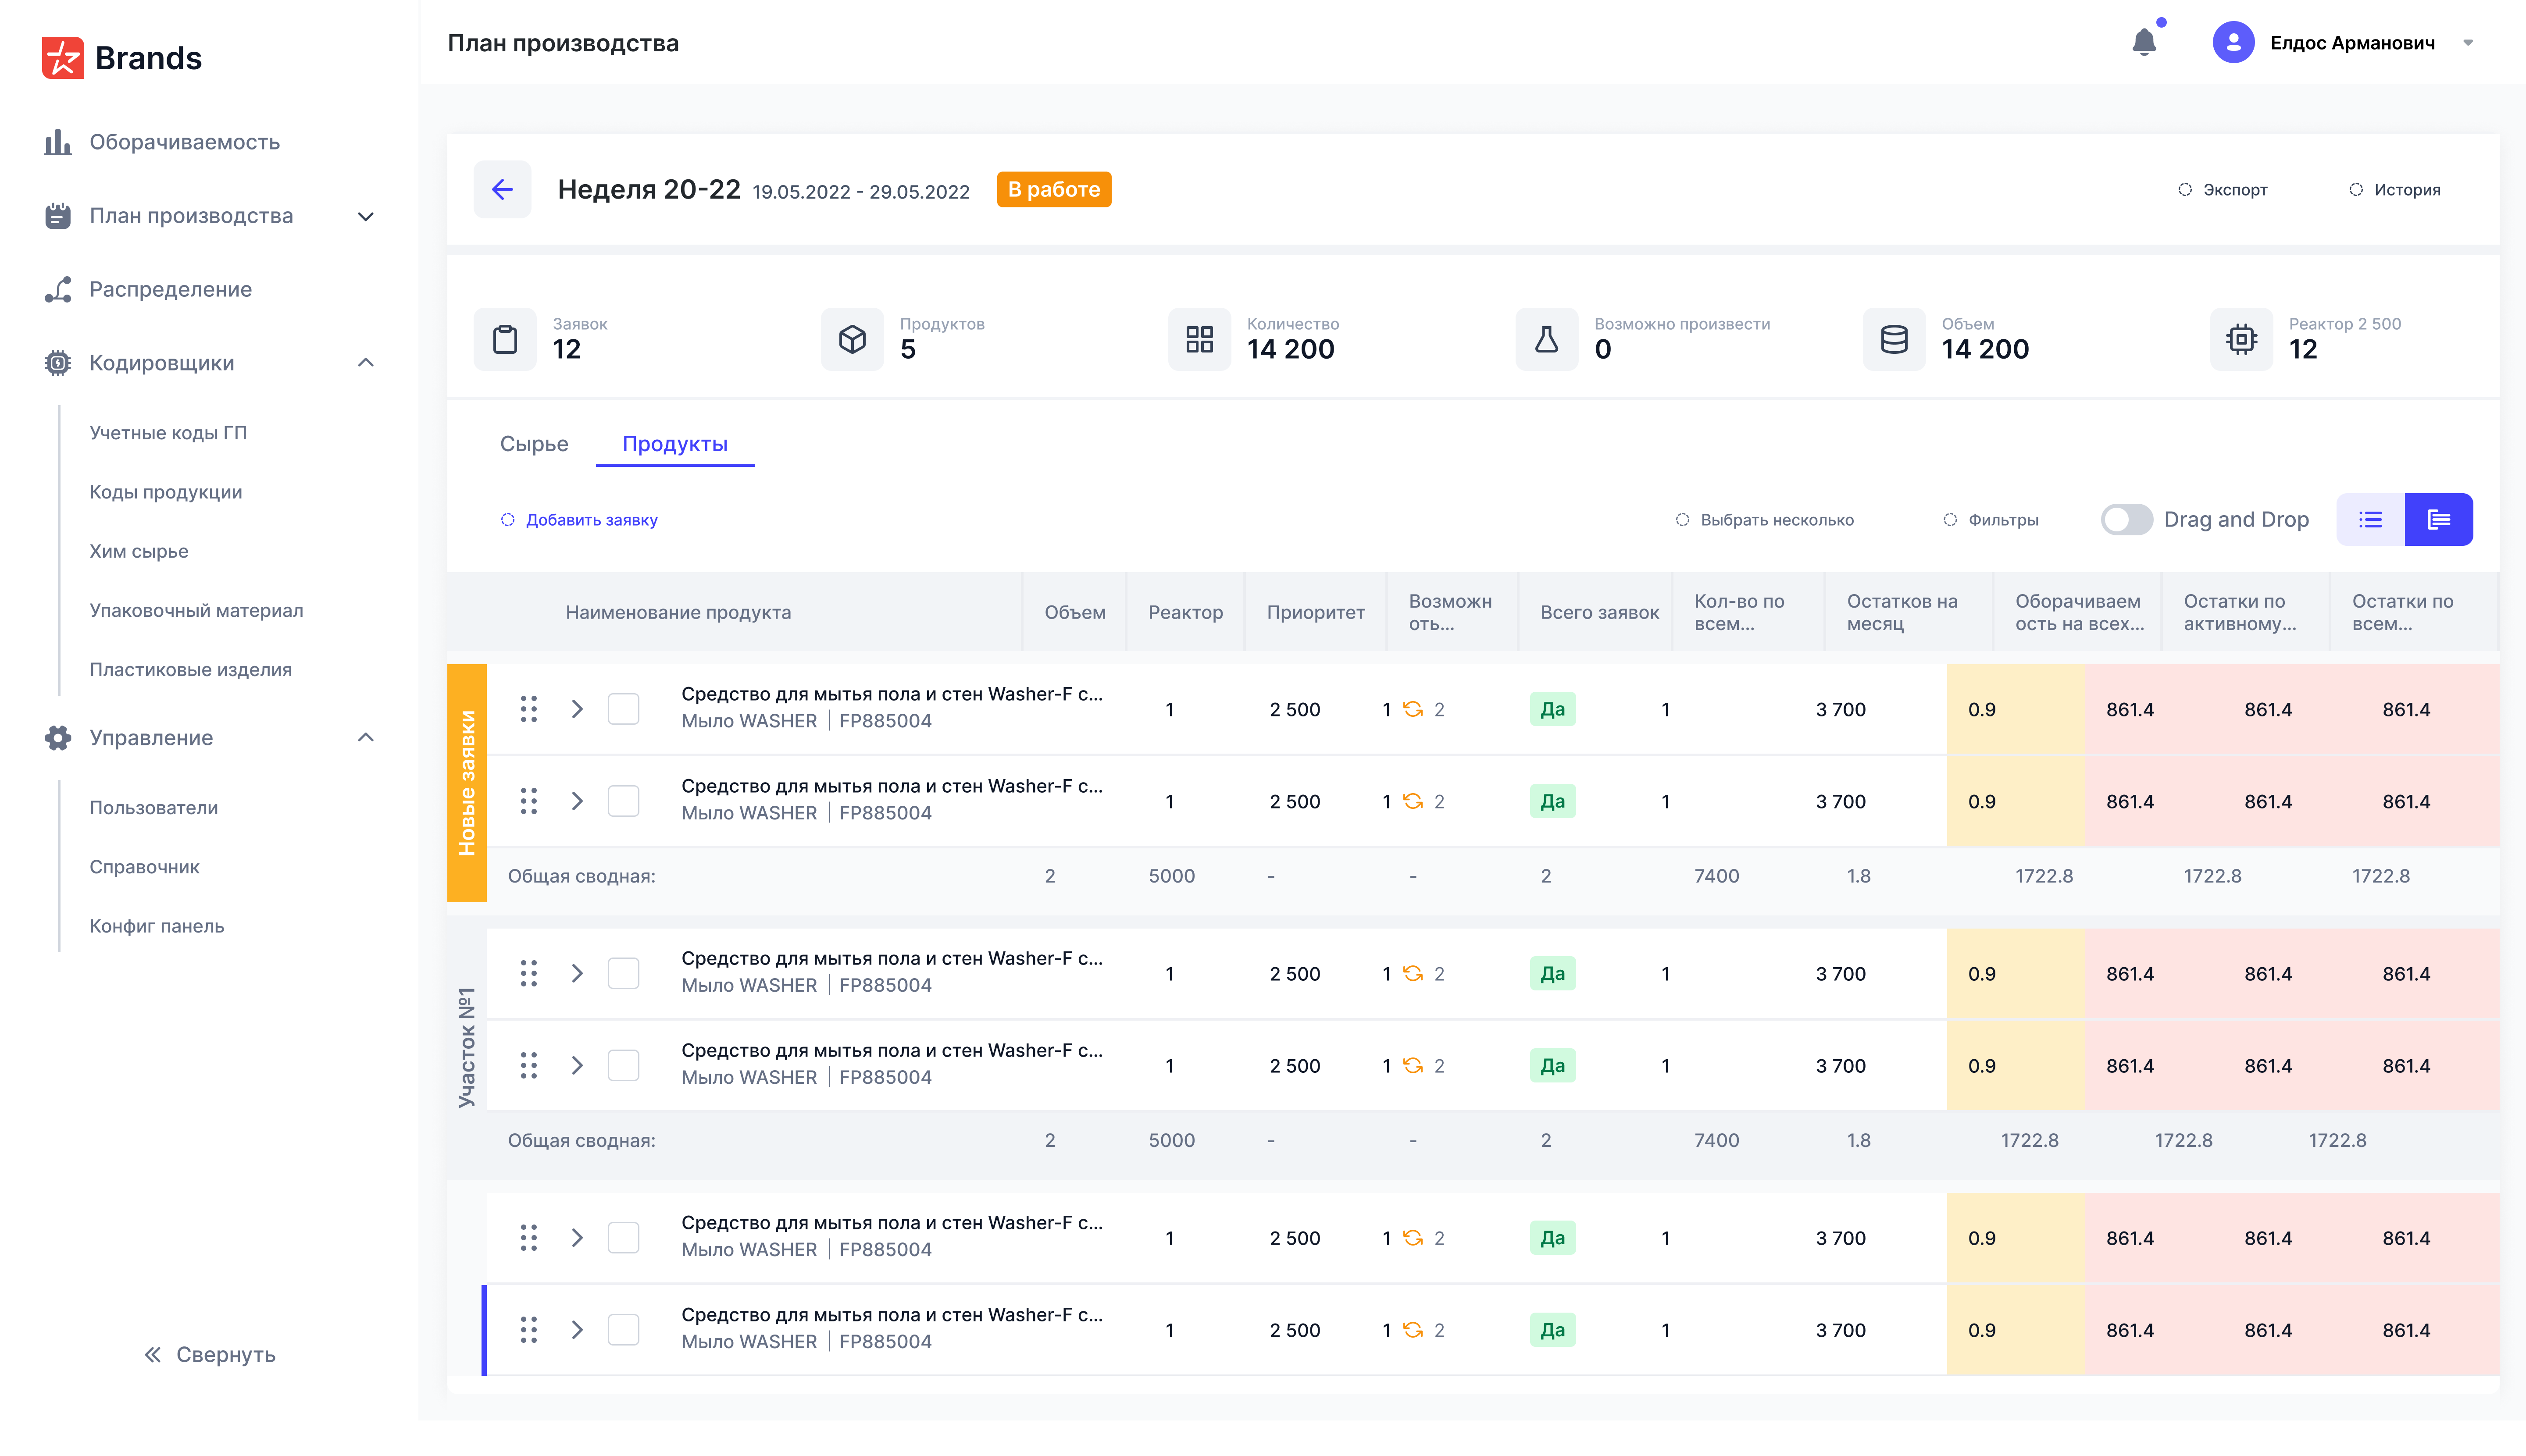Select the detailed grouped view icon

point(2439,519)
